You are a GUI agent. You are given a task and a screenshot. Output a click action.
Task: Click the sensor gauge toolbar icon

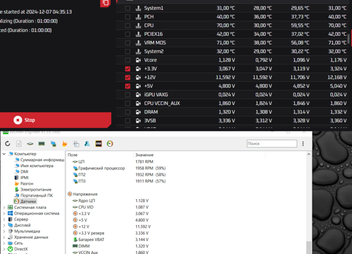tap(110, 144)
